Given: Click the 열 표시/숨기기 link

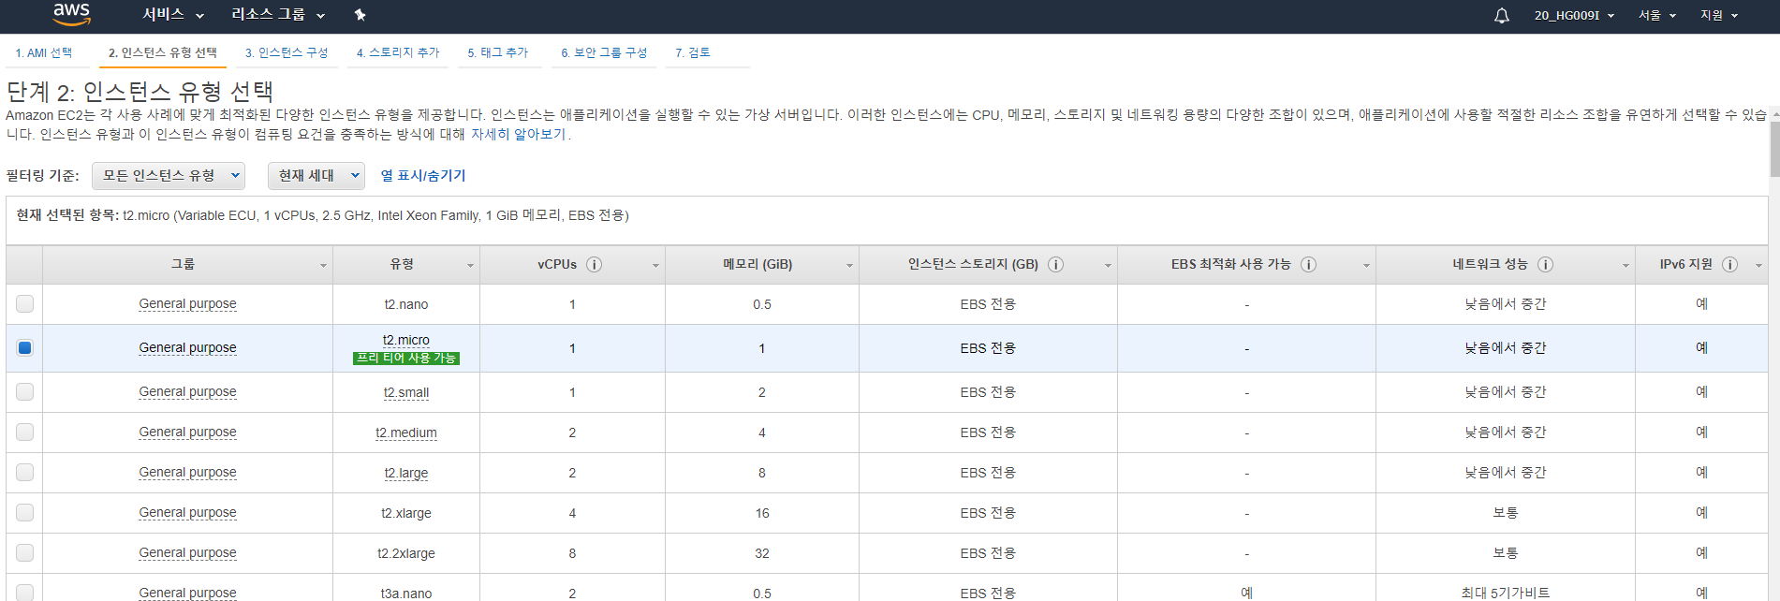Looking at the screenshot, I should (423, 176).
